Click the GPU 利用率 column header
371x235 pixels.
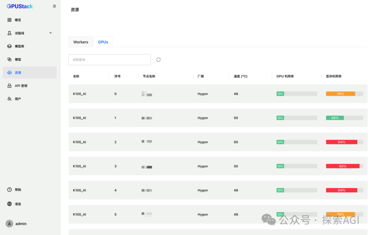285,76
